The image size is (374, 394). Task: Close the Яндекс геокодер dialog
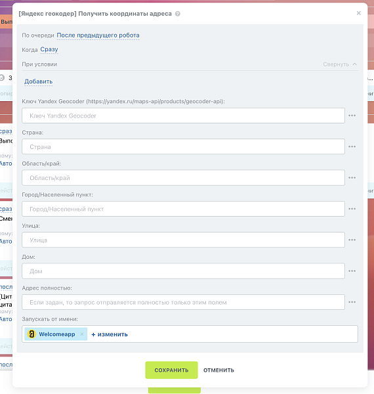359,13
